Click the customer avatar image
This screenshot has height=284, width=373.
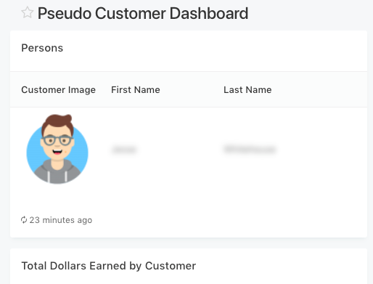point(57,149)
